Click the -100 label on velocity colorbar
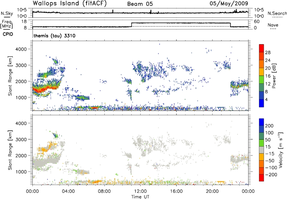Screen dimensions: 287x199 point(271,168)
